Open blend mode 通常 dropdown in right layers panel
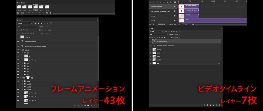This screenshot has height=111, width=263. (159, 35)
